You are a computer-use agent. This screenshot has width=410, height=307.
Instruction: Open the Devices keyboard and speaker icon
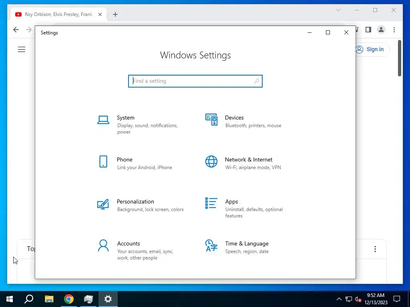[211, 120]
